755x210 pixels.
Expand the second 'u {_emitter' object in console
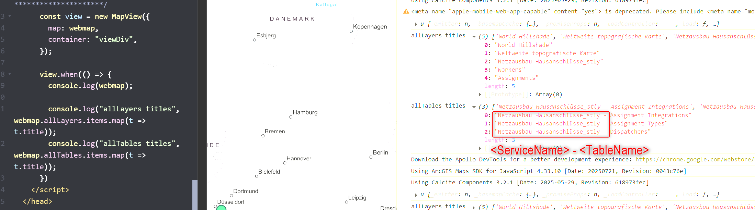(x=416, y=195)
